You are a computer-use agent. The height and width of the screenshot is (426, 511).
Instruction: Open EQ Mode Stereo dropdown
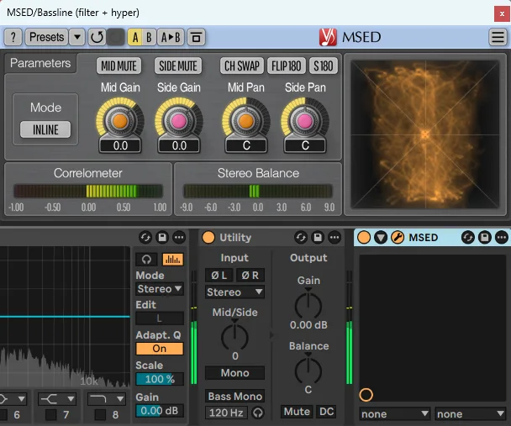coord(160,289)
